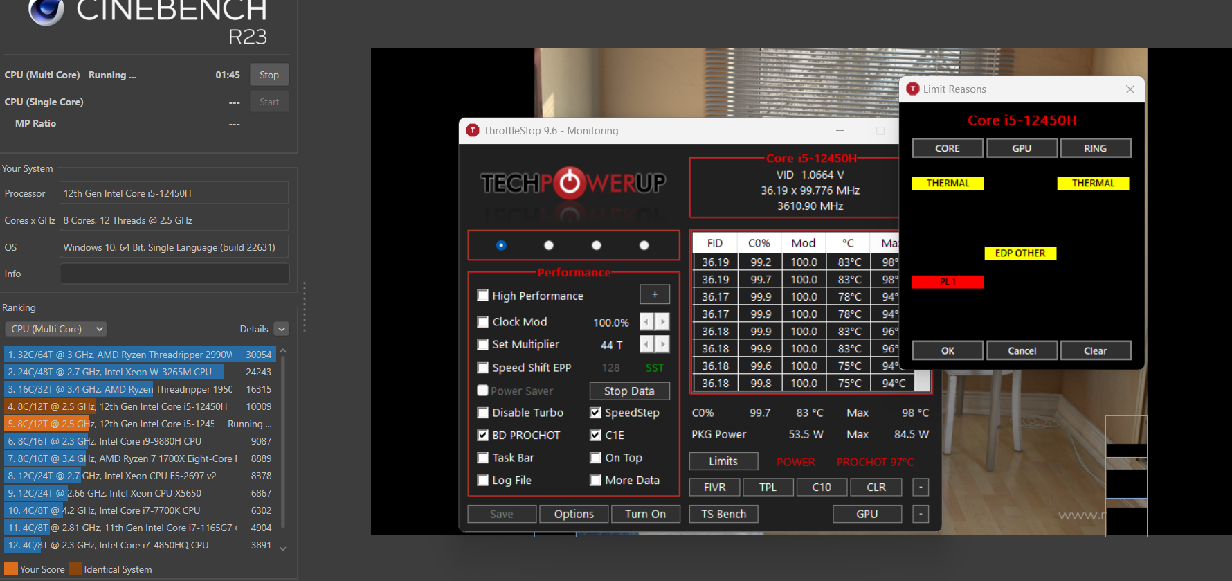Open the TPL power limits
The width and height of the screenshot is (1232, 581).
(x=768, y=488)
